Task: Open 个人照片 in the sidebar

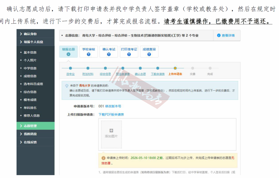Action: (30, 60)
